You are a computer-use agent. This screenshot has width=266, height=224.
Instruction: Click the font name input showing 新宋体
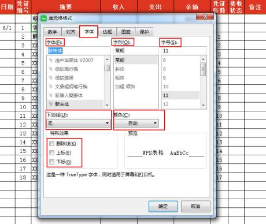[79, 51]
